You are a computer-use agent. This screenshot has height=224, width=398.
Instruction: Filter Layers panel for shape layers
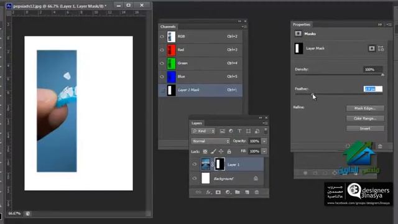click(x=248, y=131)
